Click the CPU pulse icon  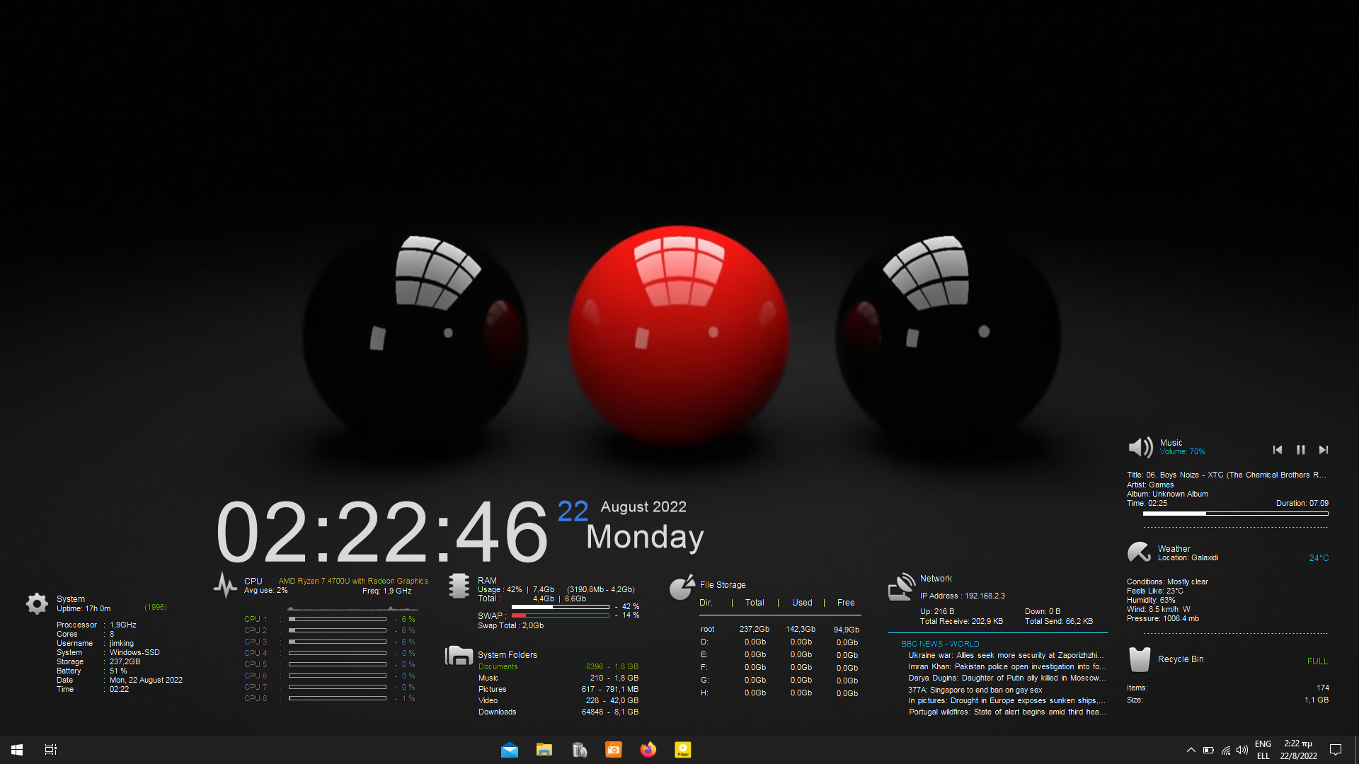point(225,585)
